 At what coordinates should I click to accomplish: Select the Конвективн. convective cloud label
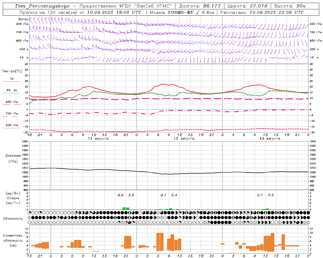click(x=13, y=236)
